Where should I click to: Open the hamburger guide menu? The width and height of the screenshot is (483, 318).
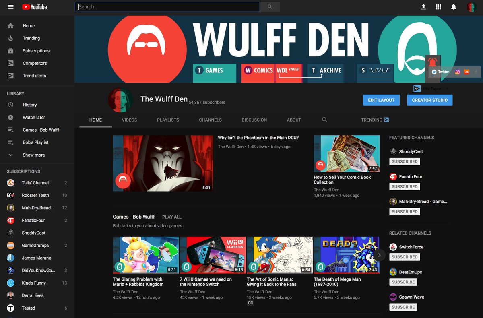pos(11,7)
